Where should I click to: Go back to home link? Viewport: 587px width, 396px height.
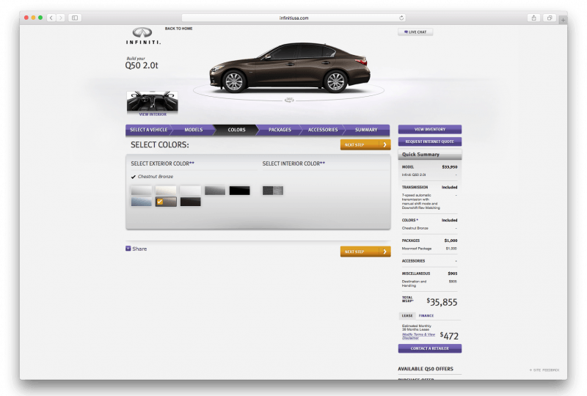click(178, 29)
